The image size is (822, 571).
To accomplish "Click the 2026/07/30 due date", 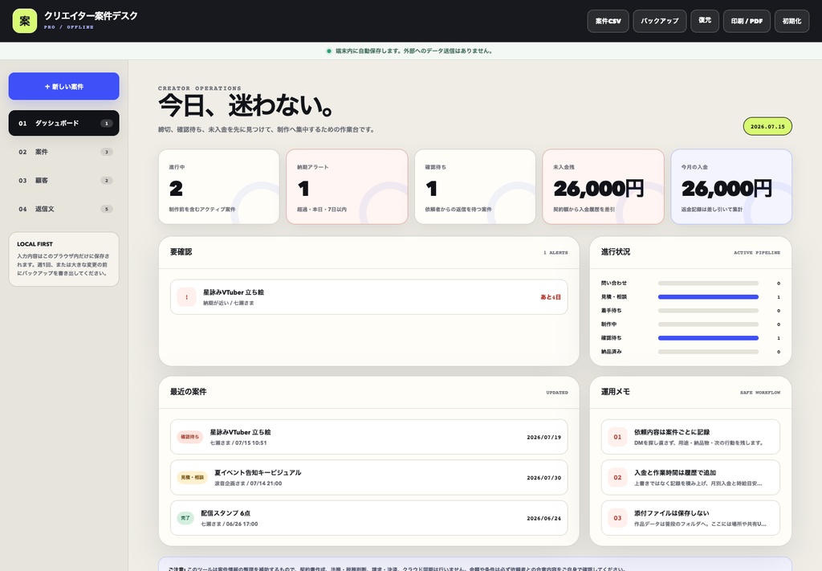I will pos(543,478).
